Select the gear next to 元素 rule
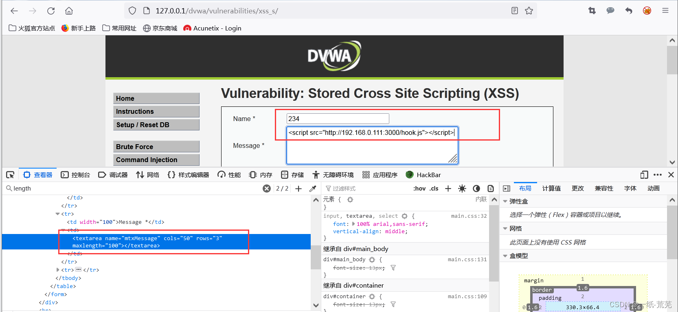Viewport: 678px width, 312px height. [x=350, y=199]
